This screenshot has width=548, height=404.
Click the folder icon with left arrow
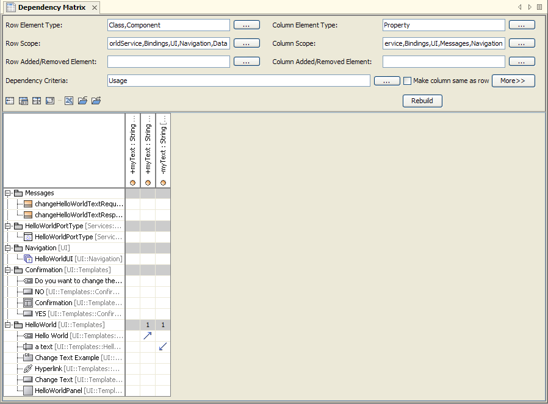click(82, 101)
